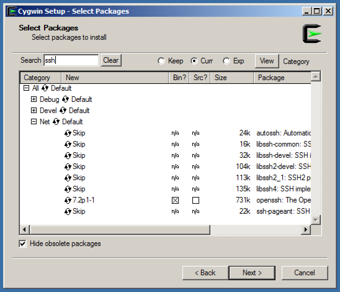340x292 pixels.
Task: Click the Search input field containing ssh
Action: click(71, 60)
